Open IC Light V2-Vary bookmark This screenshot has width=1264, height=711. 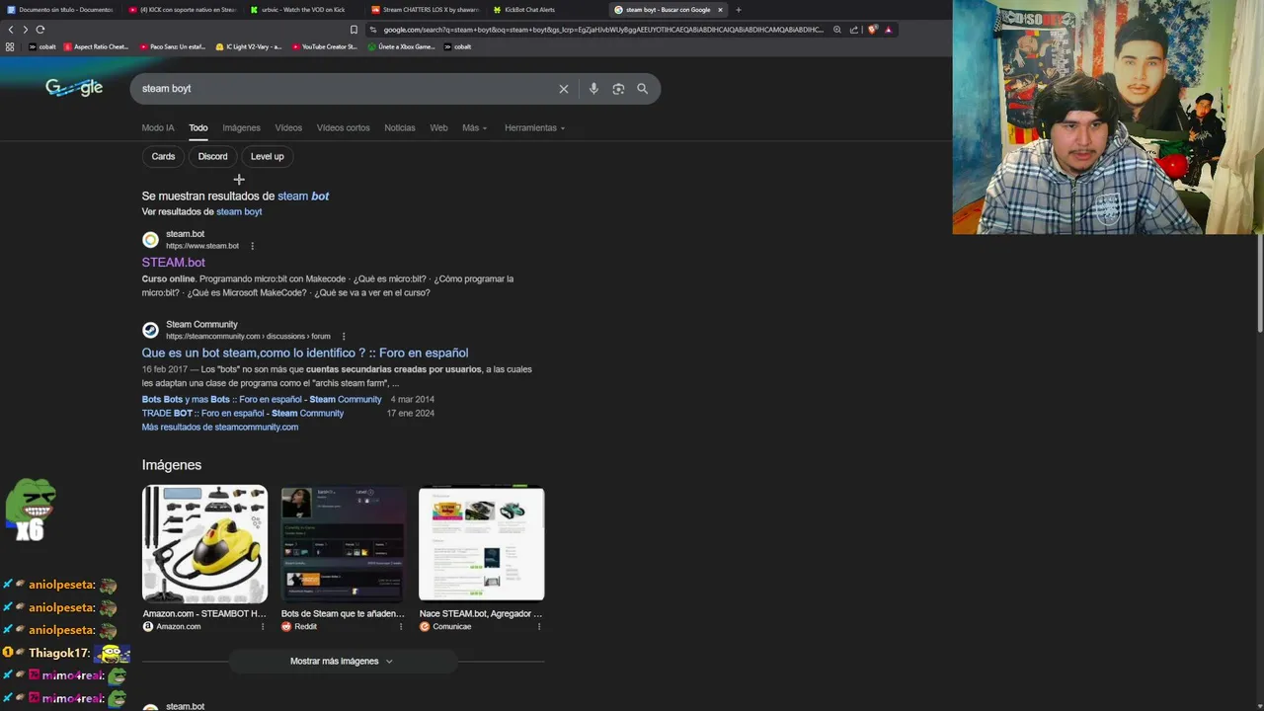pos(249,46)
